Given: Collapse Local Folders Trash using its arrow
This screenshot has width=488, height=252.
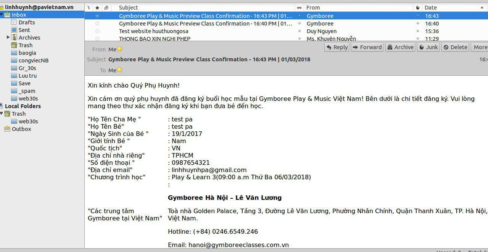Looking at the screenshot, I should point(2,114).
